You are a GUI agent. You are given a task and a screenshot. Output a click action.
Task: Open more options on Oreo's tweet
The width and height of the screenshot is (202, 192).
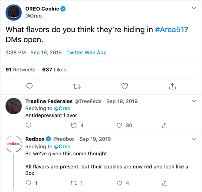pyautogui.click(x=194, y=8)
